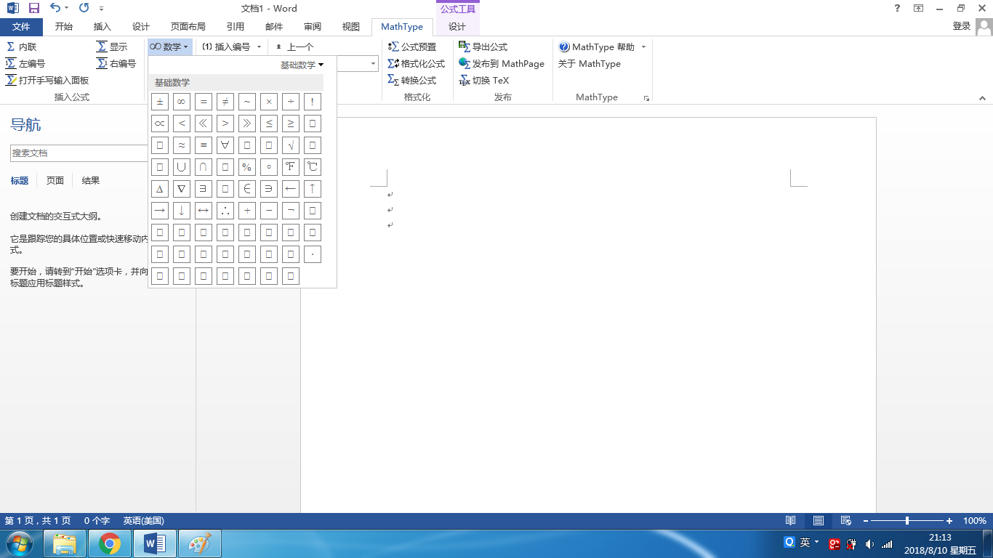Viewport: 993px width, 558px height.
Task: Insert the for-all symbol
Action: coord(225,145)
